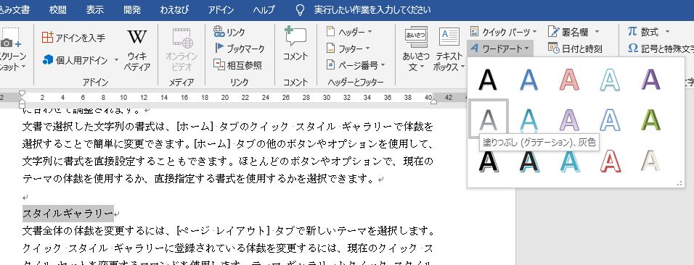
Task: Select the わえなび tab
Action: point(174,9)
